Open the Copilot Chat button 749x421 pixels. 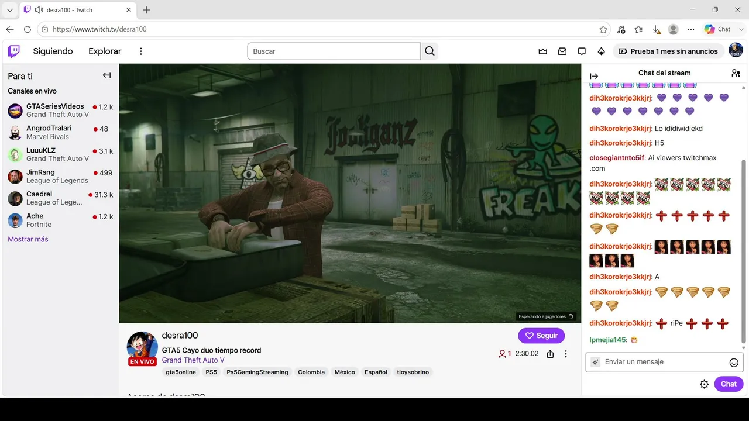coord(717,29)
